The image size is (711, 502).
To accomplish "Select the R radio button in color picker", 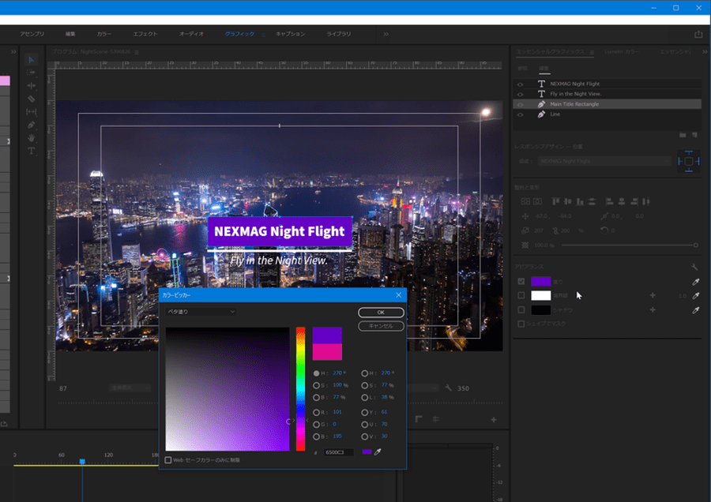I will coord(317,412).
